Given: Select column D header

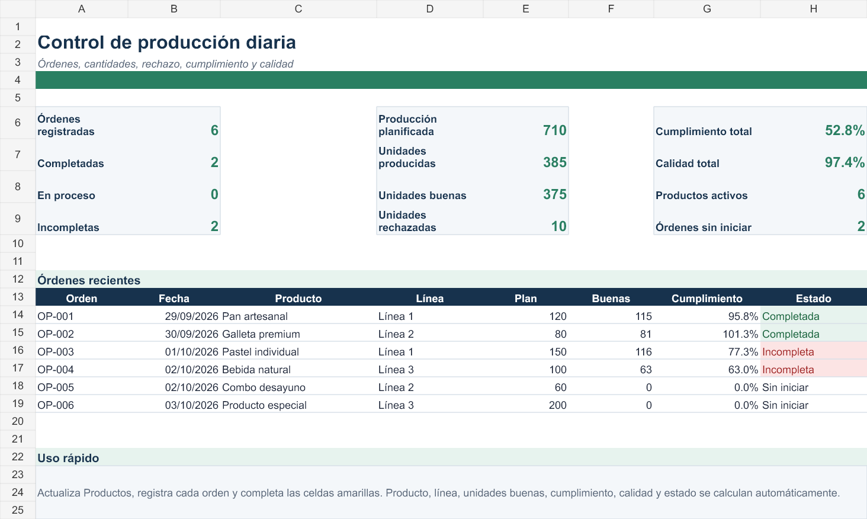Looking at the screenshot, I should [x=430, y=9].
